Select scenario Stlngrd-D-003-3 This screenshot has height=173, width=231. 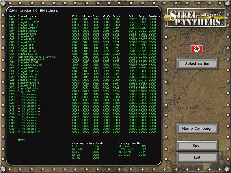(29, 25)
